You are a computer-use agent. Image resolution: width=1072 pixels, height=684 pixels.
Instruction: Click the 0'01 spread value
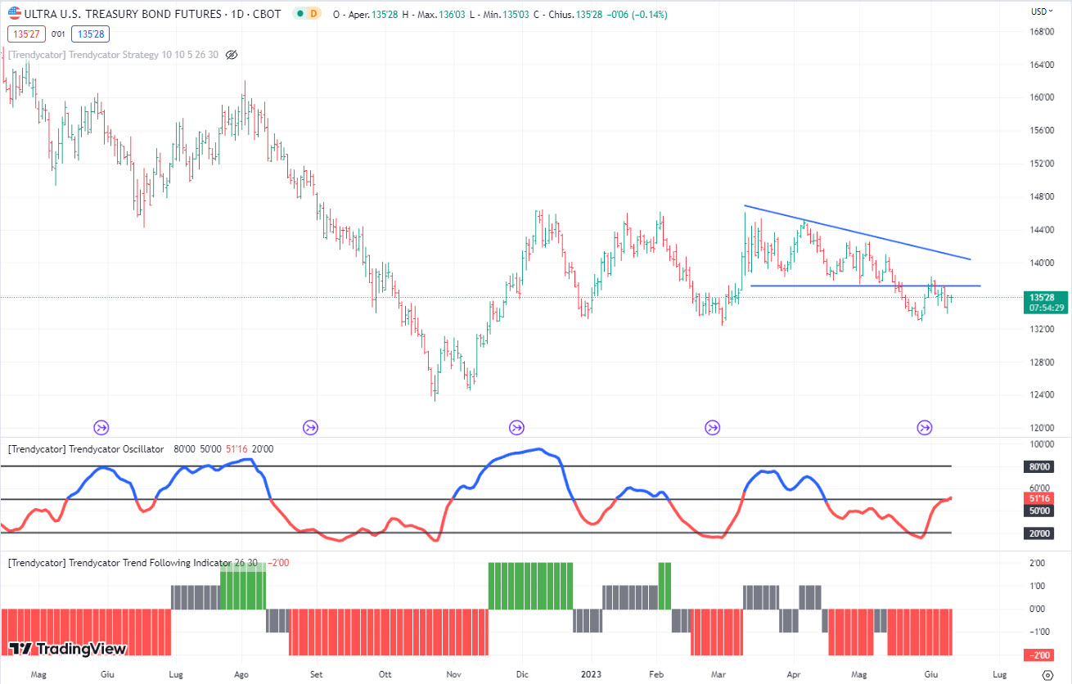point(58,34)
